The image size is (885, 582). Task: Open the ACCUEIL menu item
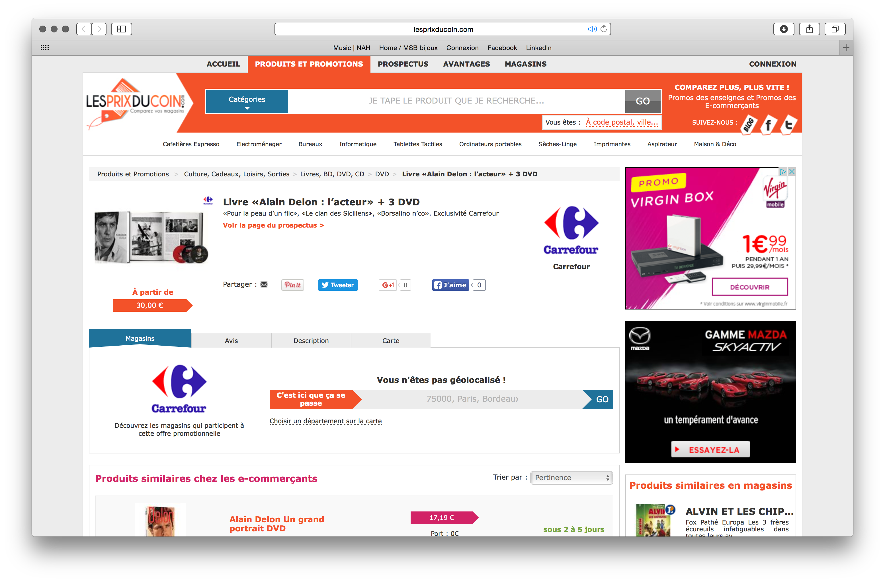(223, 64)
